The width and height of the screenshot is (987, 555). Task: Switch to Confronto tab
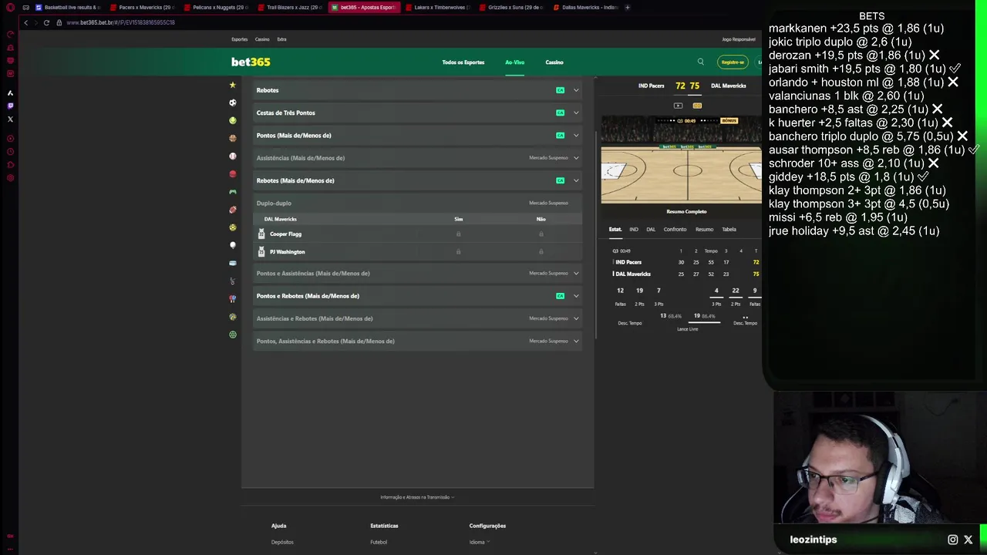coord(675,229)
